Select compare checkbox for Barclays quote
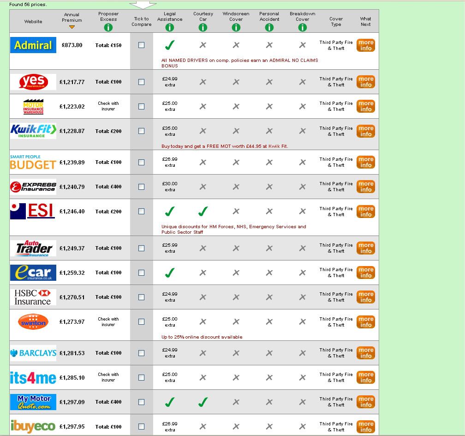The width and height of the screenshot is (465, 436). click(x=141, y=353)
